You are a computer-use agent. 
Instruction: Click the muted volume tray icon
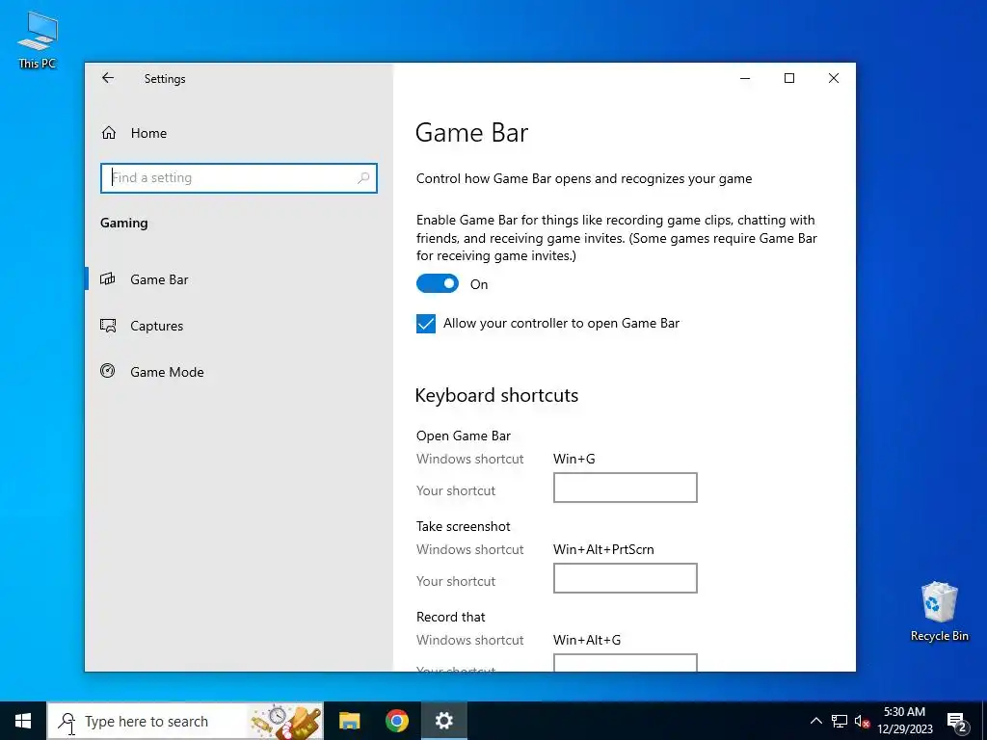tap(862, 721)
